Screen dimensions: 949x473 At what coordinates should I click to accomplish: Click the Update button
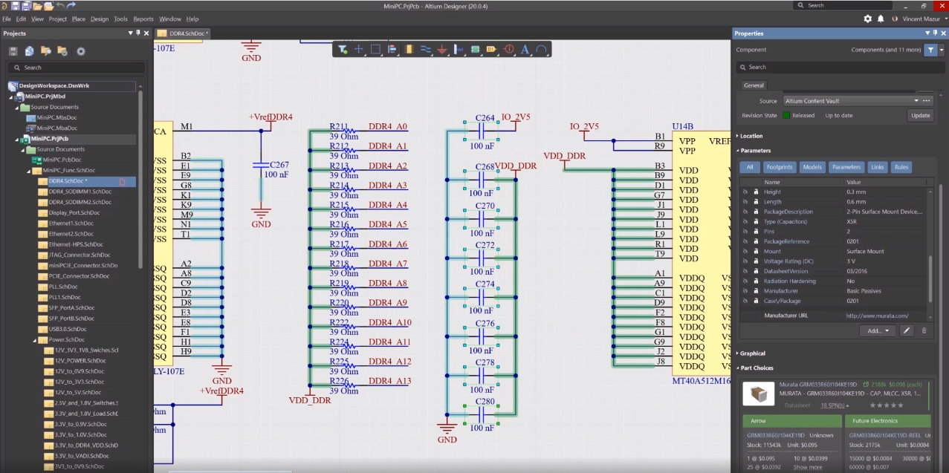tap(920, 115)
